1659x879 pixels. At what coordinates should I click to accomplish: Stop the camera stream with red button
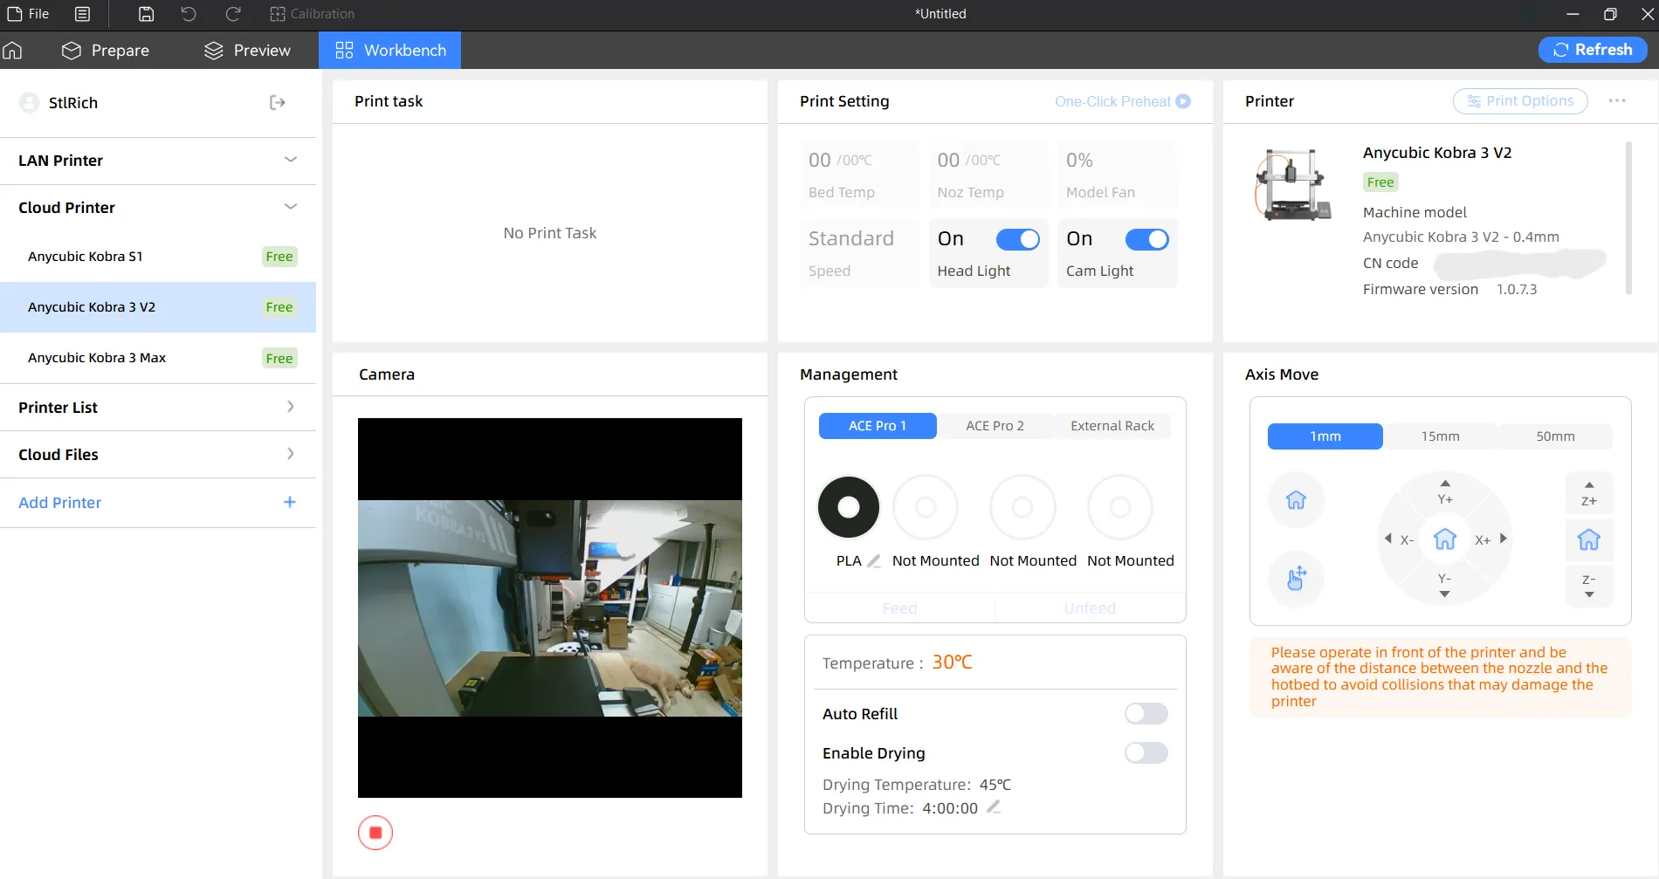point(375,833)
